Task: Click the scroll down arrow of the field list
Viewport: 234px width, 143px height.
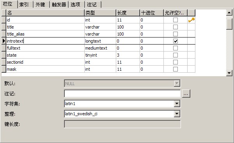Action: click(x=229, y=73)
